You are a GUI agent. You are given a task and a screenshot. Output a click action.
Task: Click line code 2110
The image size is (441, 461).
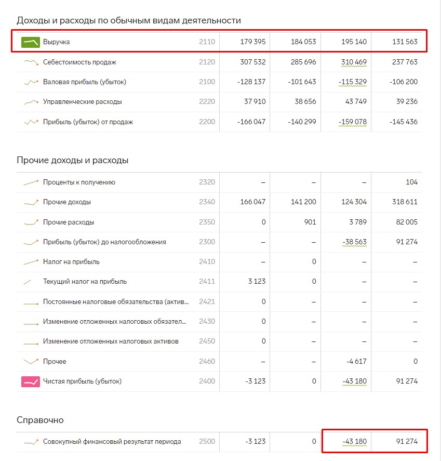click(x=207, y=42)
